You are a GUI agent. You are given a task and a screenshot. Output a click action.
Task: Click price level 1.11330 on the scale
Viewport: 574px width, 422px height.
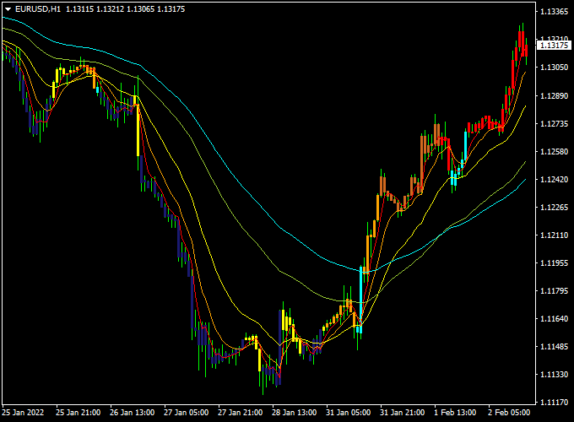point(555,374)
